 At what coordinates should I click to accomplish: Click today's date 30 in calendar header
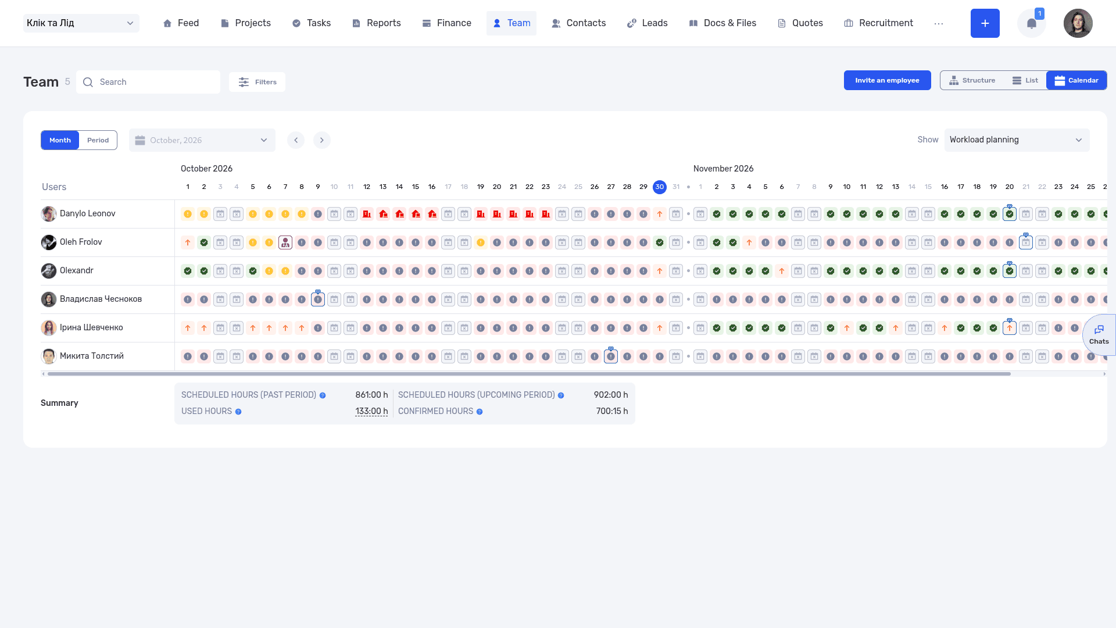[x=660, y=187]
